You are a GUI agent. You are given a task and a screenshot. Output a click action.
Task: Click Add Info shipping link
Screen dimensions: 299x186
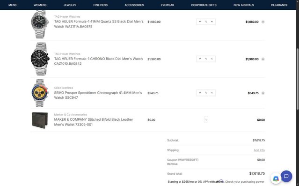point(259,150)
